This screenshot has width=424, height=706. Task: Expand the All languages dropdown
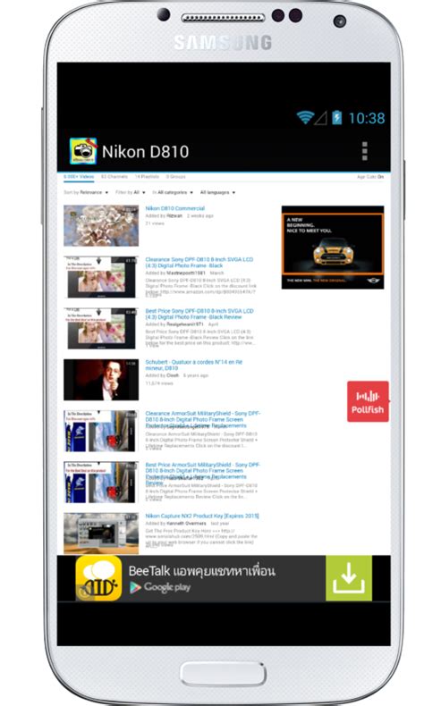(217, 192)
